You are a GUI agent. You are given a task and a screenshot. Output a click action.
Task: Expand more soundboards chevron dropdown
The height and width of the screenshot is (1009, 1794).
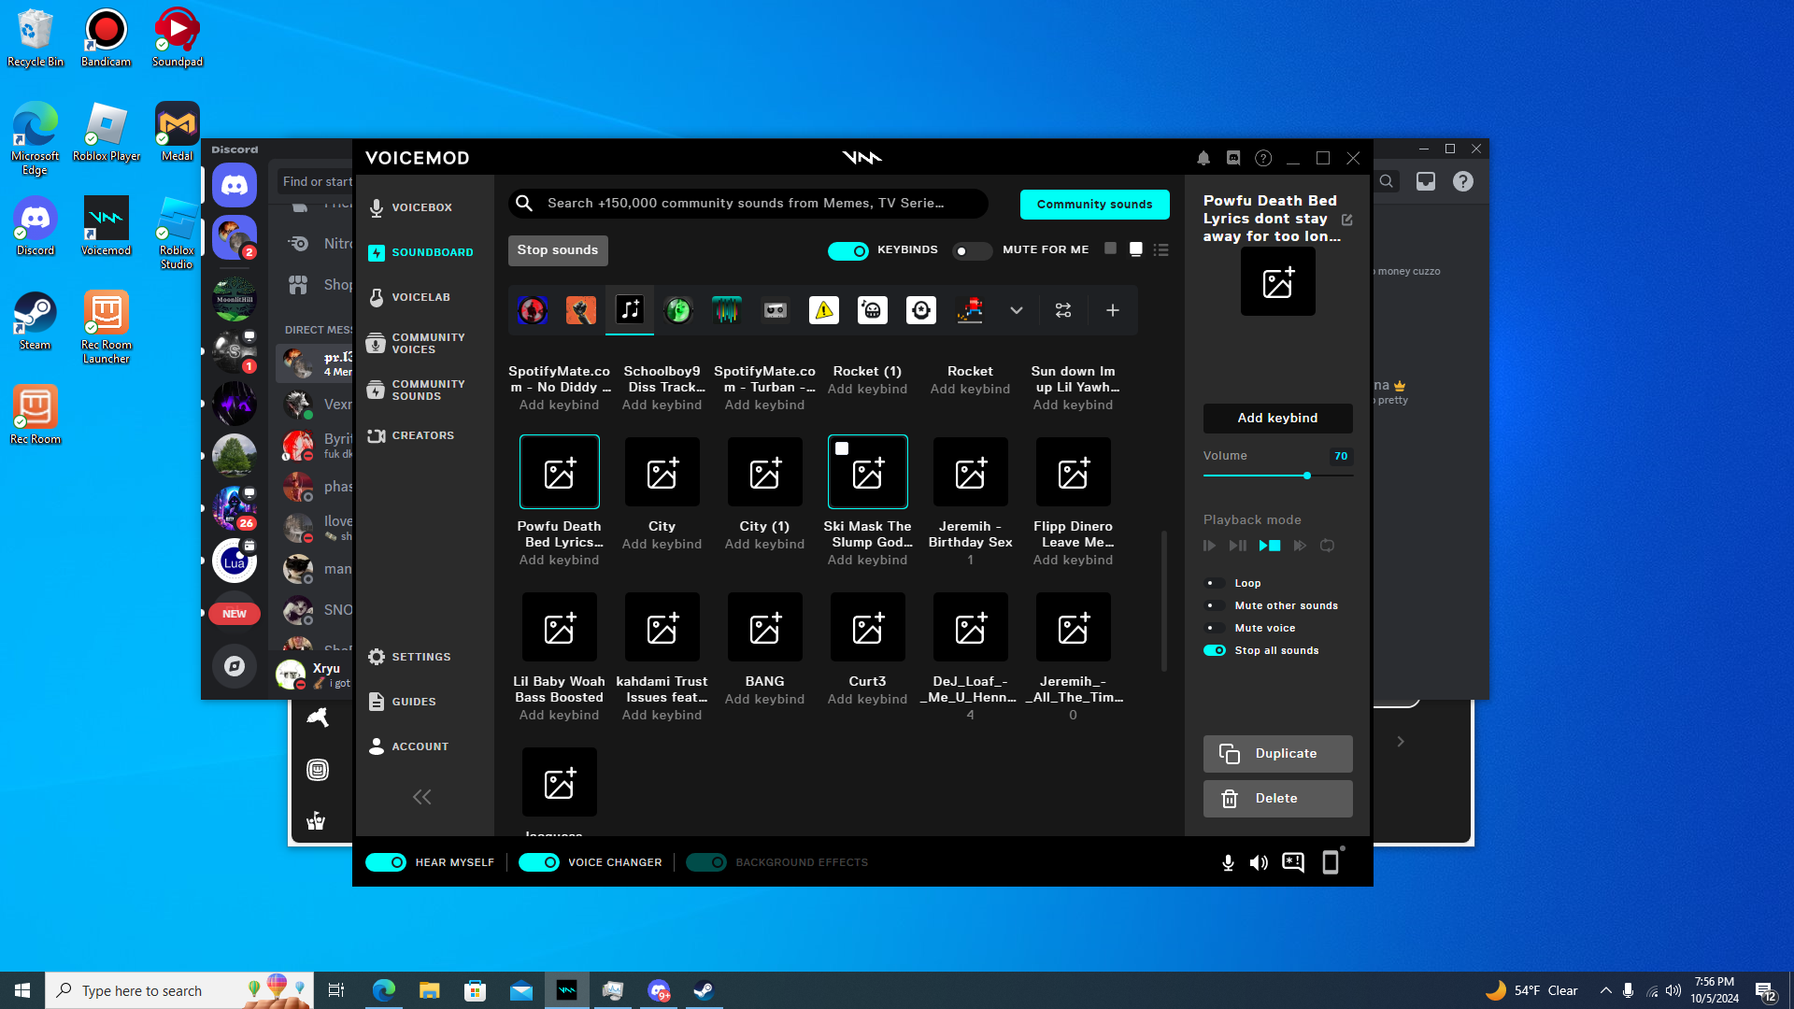click(1016, 310)
